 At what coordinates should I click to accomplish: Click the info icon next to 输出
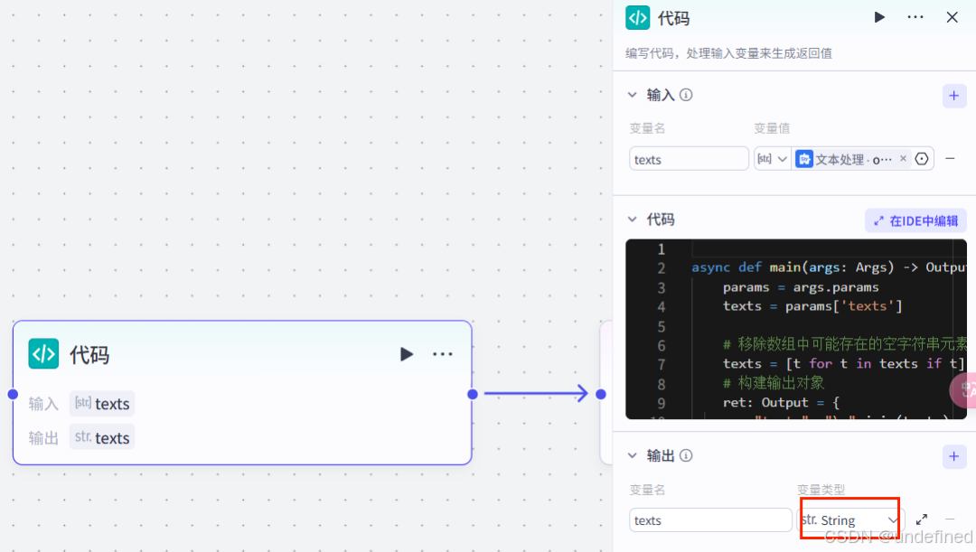point(686,456)
